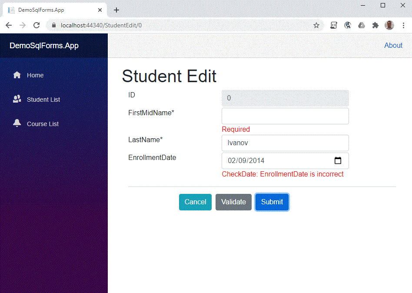Reload the page with the refresh icon
Image resolution: width=412 pixels, height=293 pixels.
click(x=37, y=25)
